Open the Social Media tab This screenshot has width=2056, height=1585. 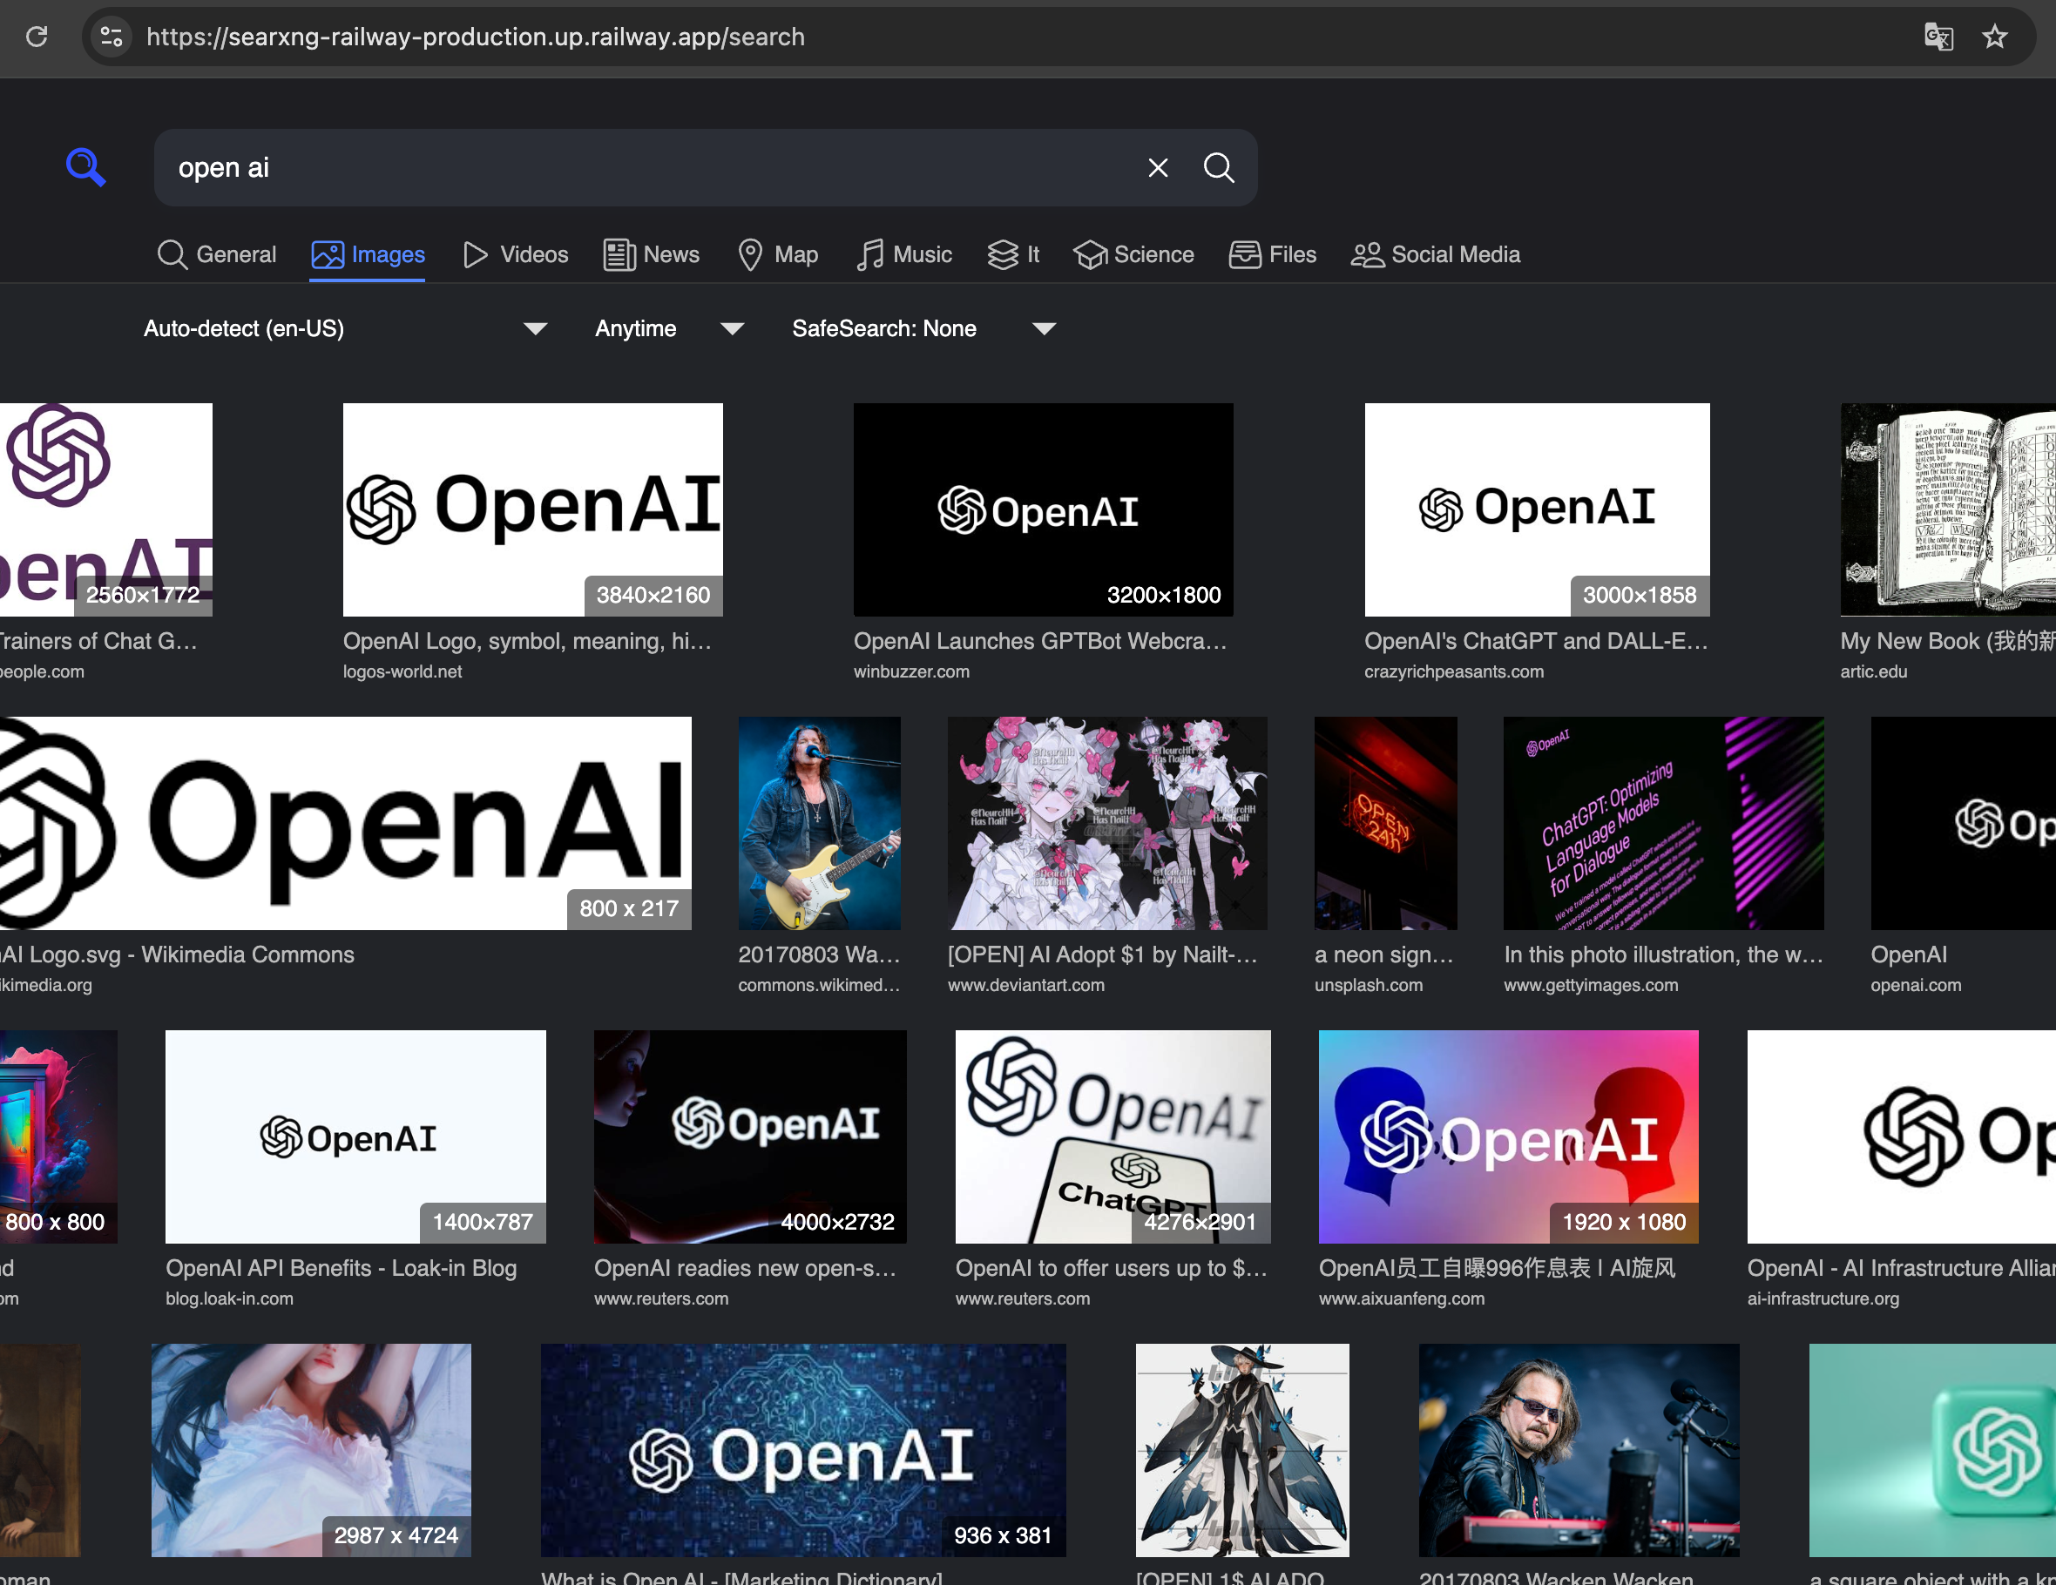coord(1436,254)
